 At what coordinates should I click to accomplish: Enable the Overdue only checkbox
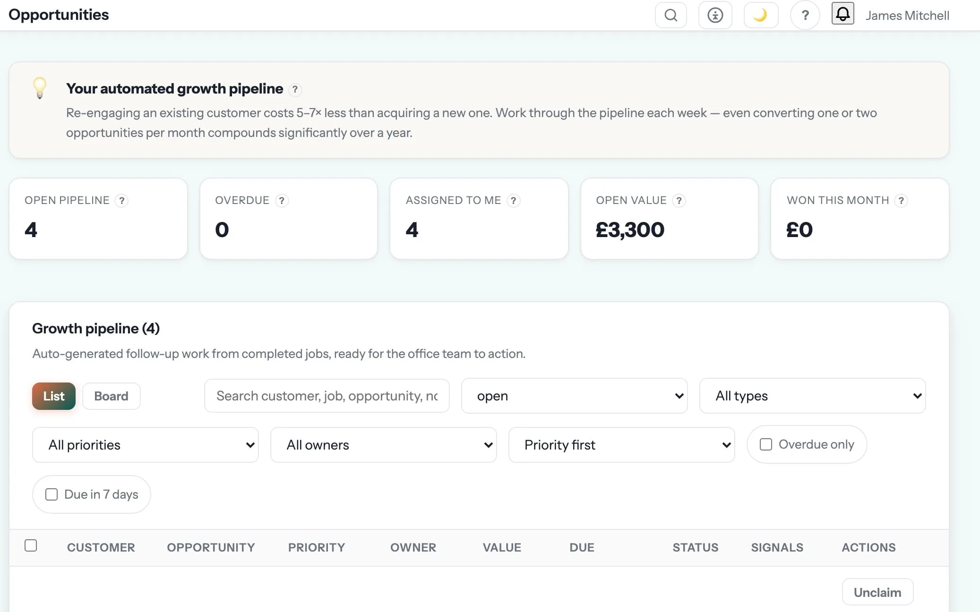765,444
